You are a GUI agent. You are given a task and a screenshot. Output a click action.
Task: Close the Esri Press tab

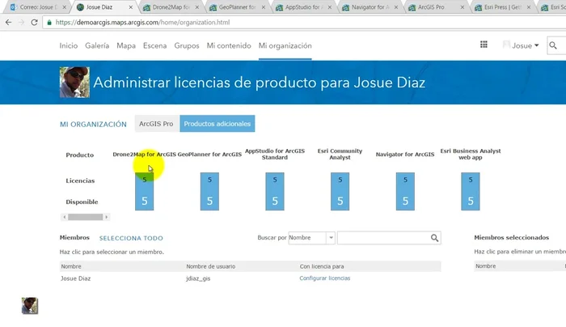(529, 6)
